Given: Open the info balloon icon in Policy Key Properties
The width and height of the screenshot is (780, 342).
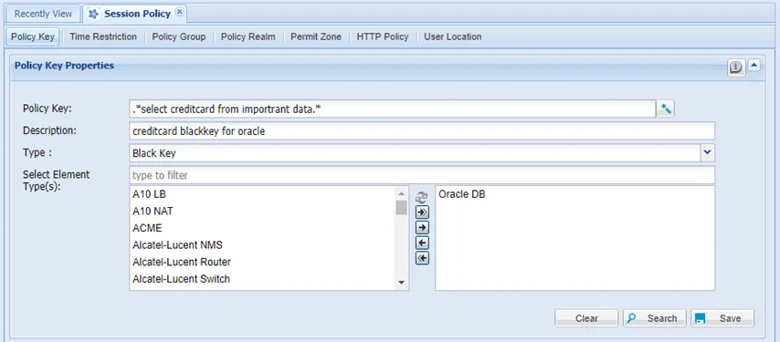Looking at the screenshot, I should (736, 67).
